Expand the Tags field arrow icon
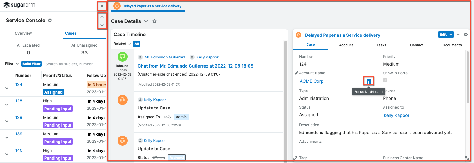 click(296, 158)
